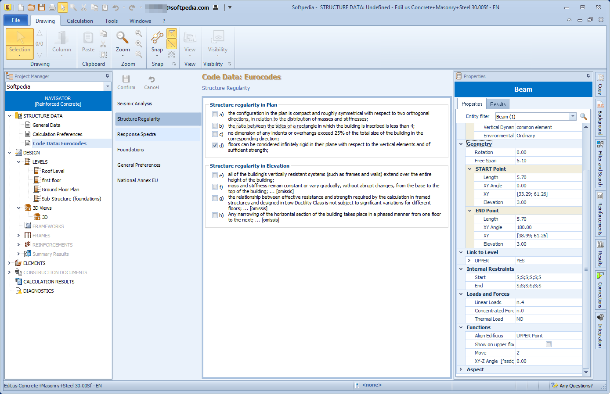610x394 pixels.
Task: Check option h) narrowing of horizontal section
Action: pyautogui.click(x=215, y=215)
